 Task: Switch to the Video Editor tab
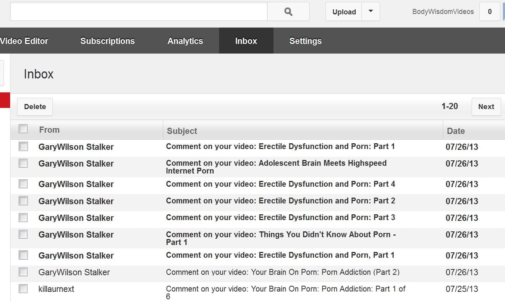[x=24, y=41]
